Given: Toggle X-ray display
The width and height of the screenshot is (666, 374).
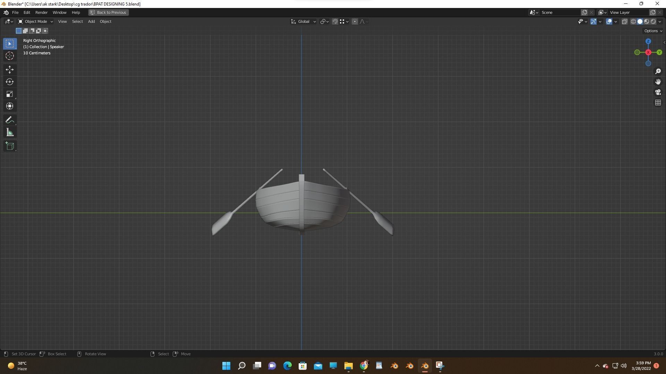Looking at the screenshot, I should click(x=624, y=21).
